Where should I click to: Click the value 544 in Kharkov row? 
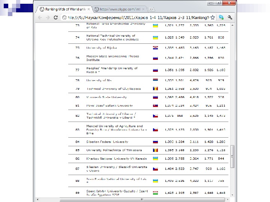[221, 159]
